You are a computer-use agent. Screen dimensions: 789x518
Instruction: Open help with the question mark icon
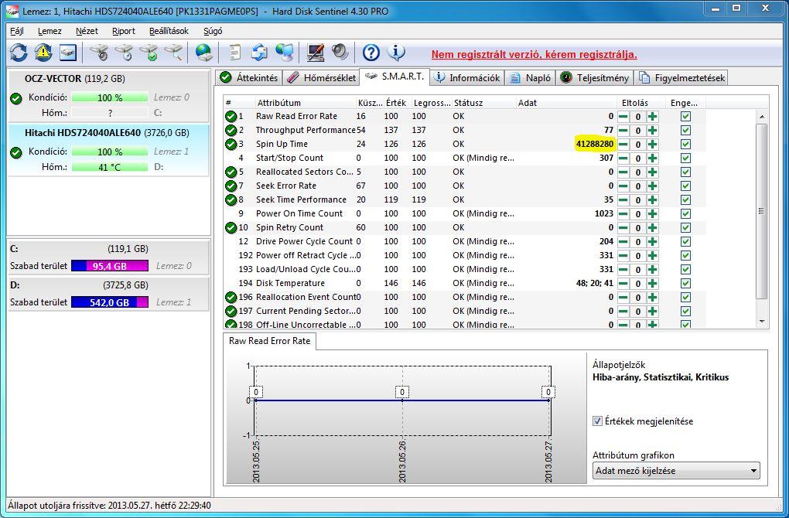(371, 53)
